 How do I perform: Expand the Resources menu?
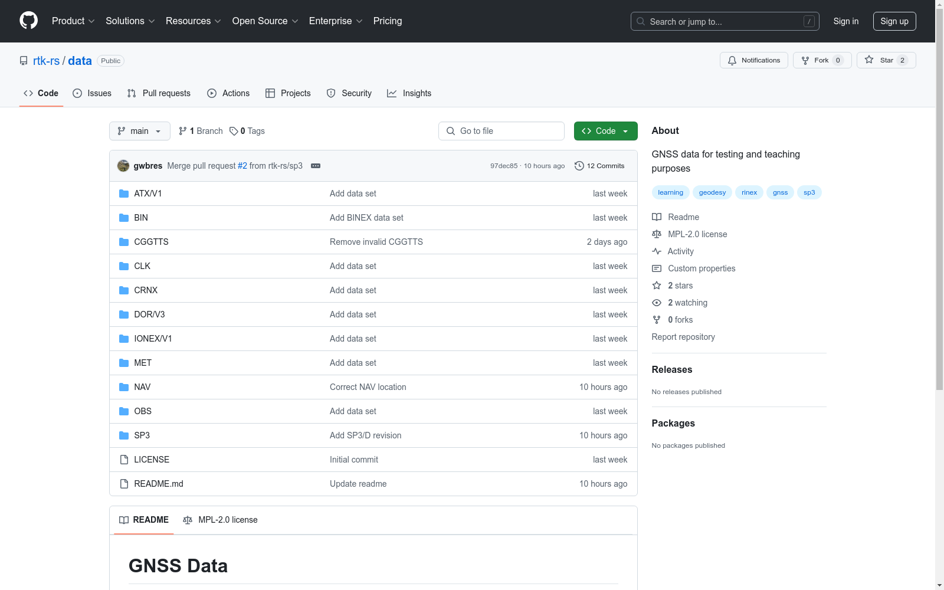pos(194,21)
